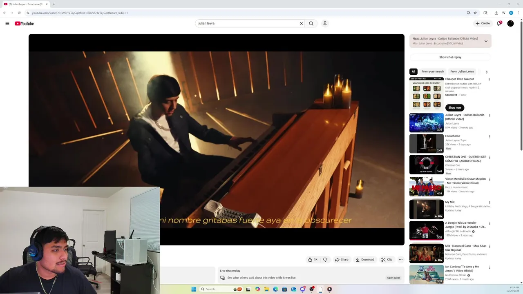
Task: Go back in browser history
Action: [4, 13]
